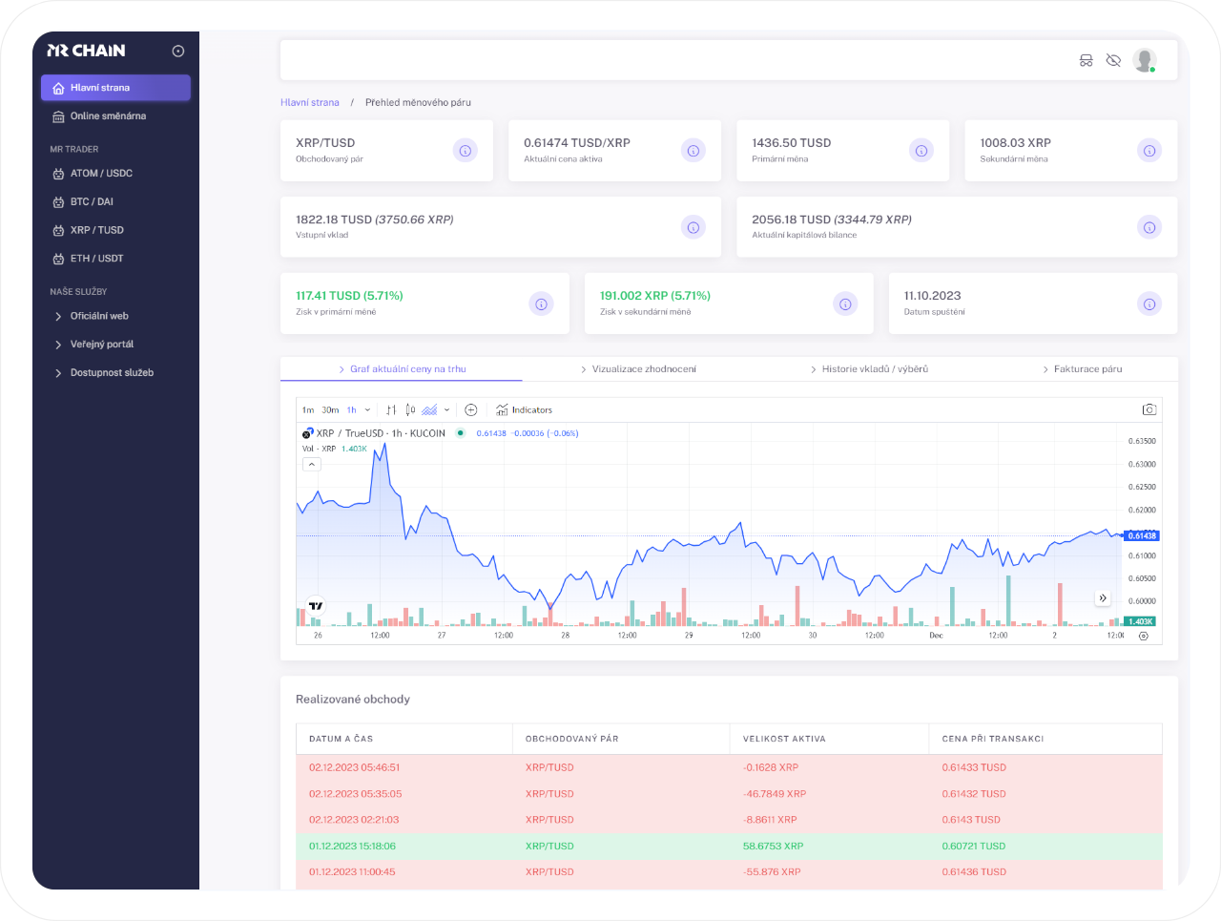The height and width of the screenshot is (921, 1221).
Task: Sort by VELIKOST AKTIVA column header
Action: [x=830, y=739]
